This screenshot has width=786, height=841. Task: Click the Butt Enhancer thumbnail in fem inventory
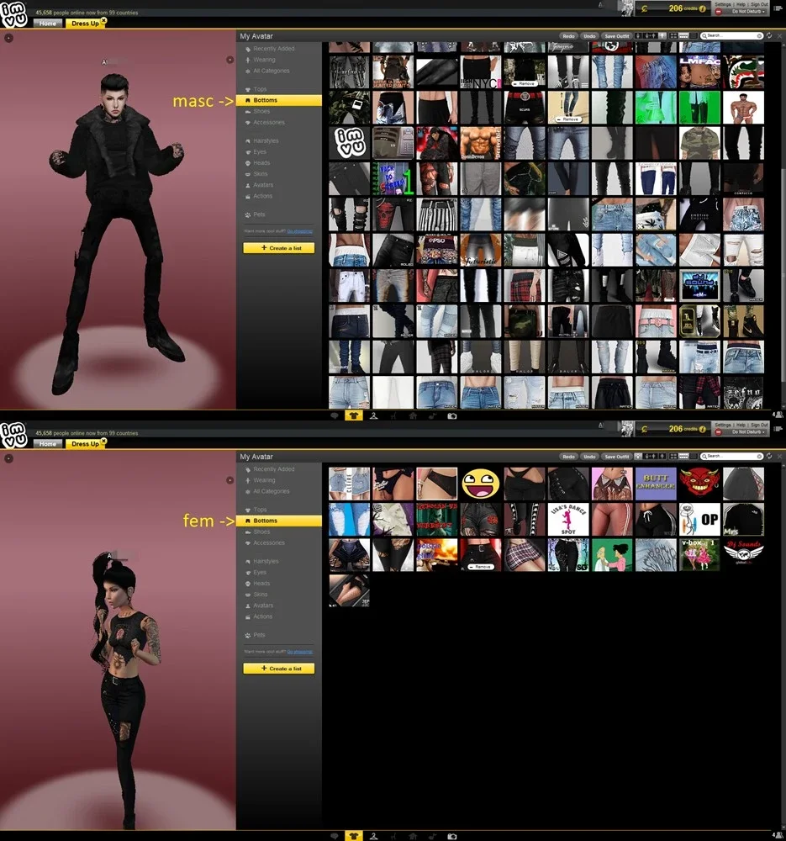click(656, 484)
